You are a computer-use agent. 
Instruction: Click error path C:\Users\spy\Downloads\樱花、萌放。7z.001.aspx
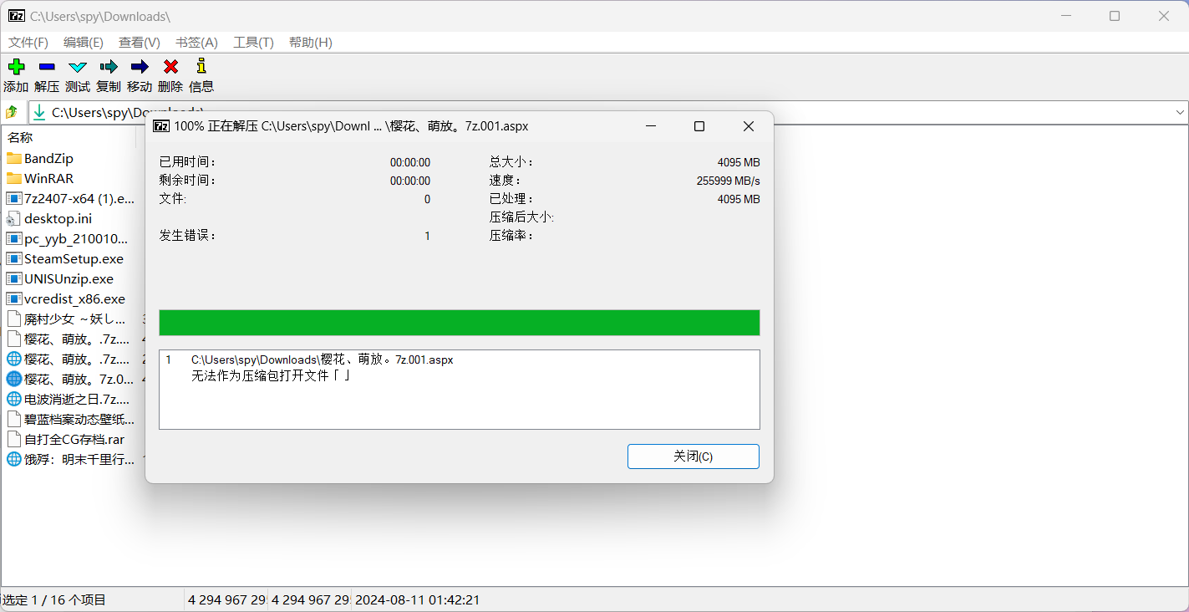pos(323,360)
